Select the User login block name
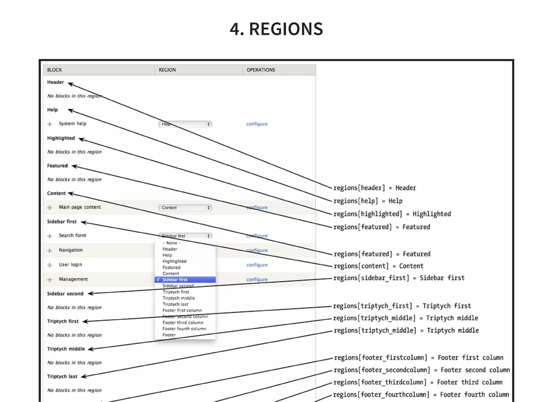553x402 pixels. [x=70, y=265]
